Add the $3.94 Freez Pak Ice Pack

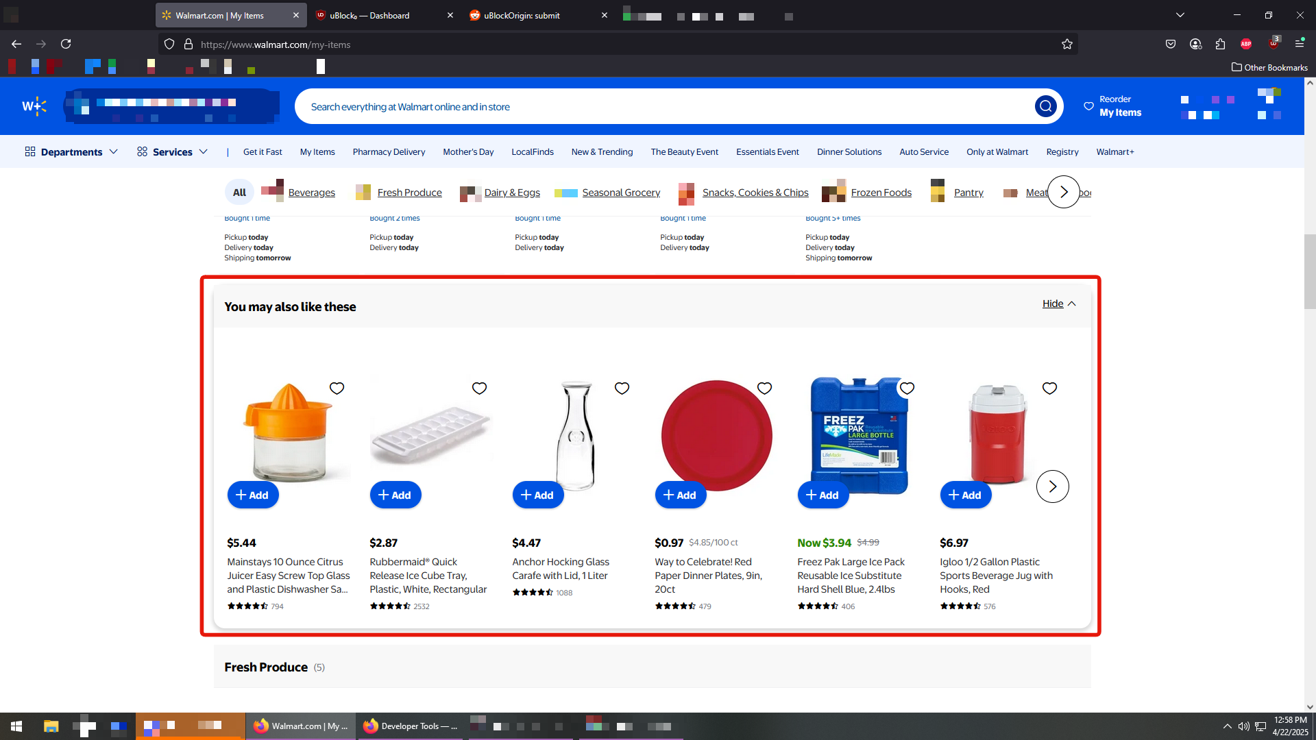[x=823, y=495]
